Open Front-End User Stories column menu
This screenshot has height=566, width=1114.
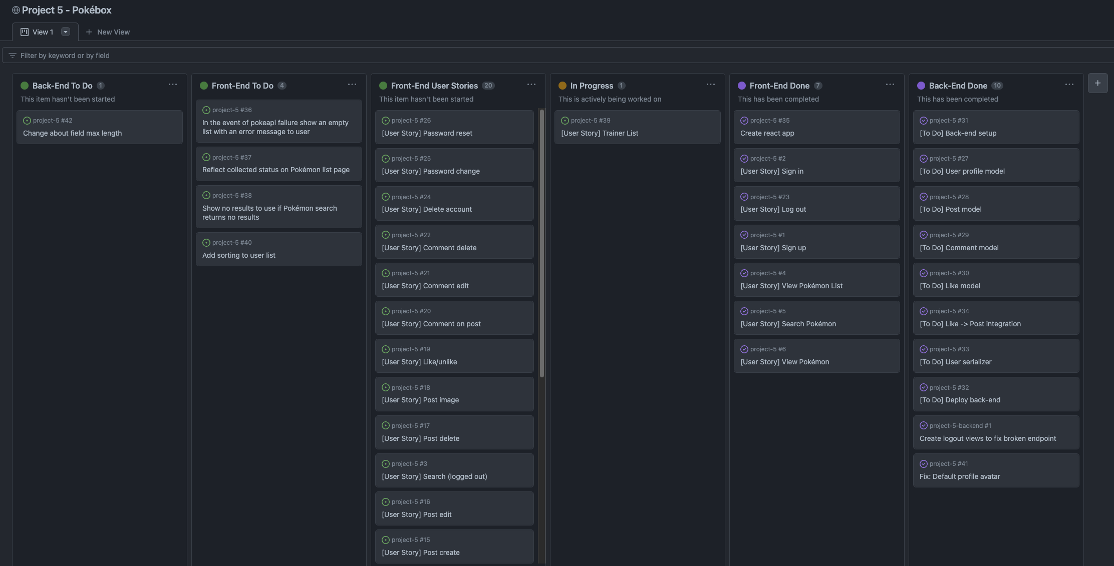[531, 85]
